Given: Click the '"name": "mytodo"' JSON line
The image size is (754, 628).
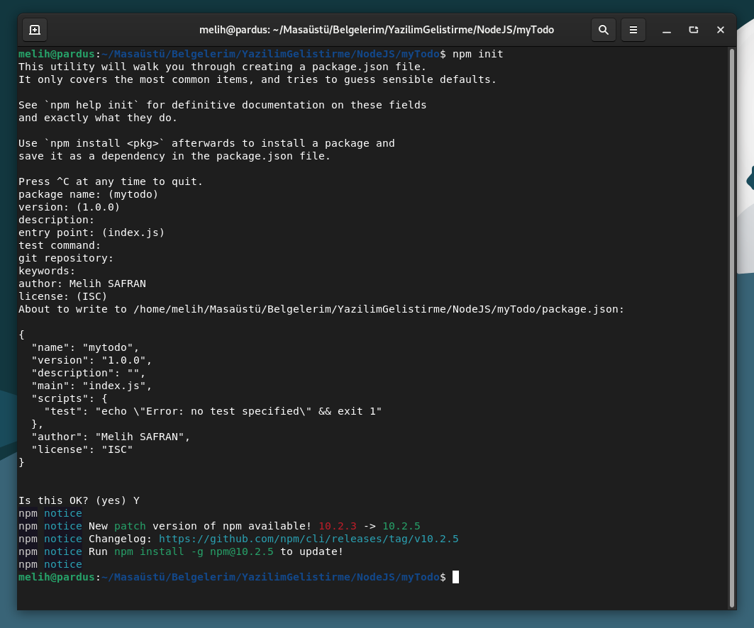Looking at the screenshot, I should point(85,347).
